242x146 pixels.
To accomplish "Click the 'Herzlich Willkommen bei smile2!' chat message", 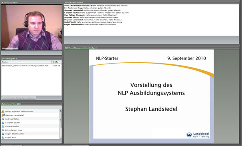I will tap(96, 6).
